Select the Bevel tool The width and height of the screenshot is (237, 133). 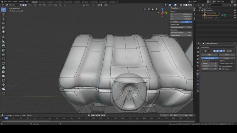pyautogui.click(x=3, y=55)
